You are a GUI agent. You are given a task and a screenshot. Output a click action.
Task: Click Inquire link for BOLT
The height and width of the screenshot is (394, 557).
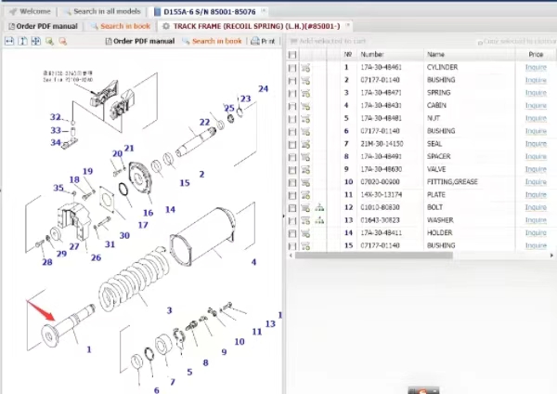536,207
